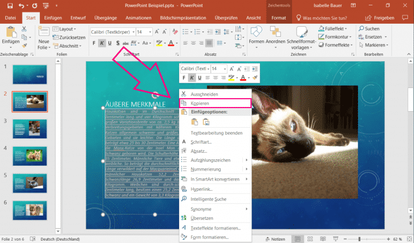Screen dimensions: 414x243
Task: Click the Freigeben share button
Action: pyautogui.click(x=392, y=18)
